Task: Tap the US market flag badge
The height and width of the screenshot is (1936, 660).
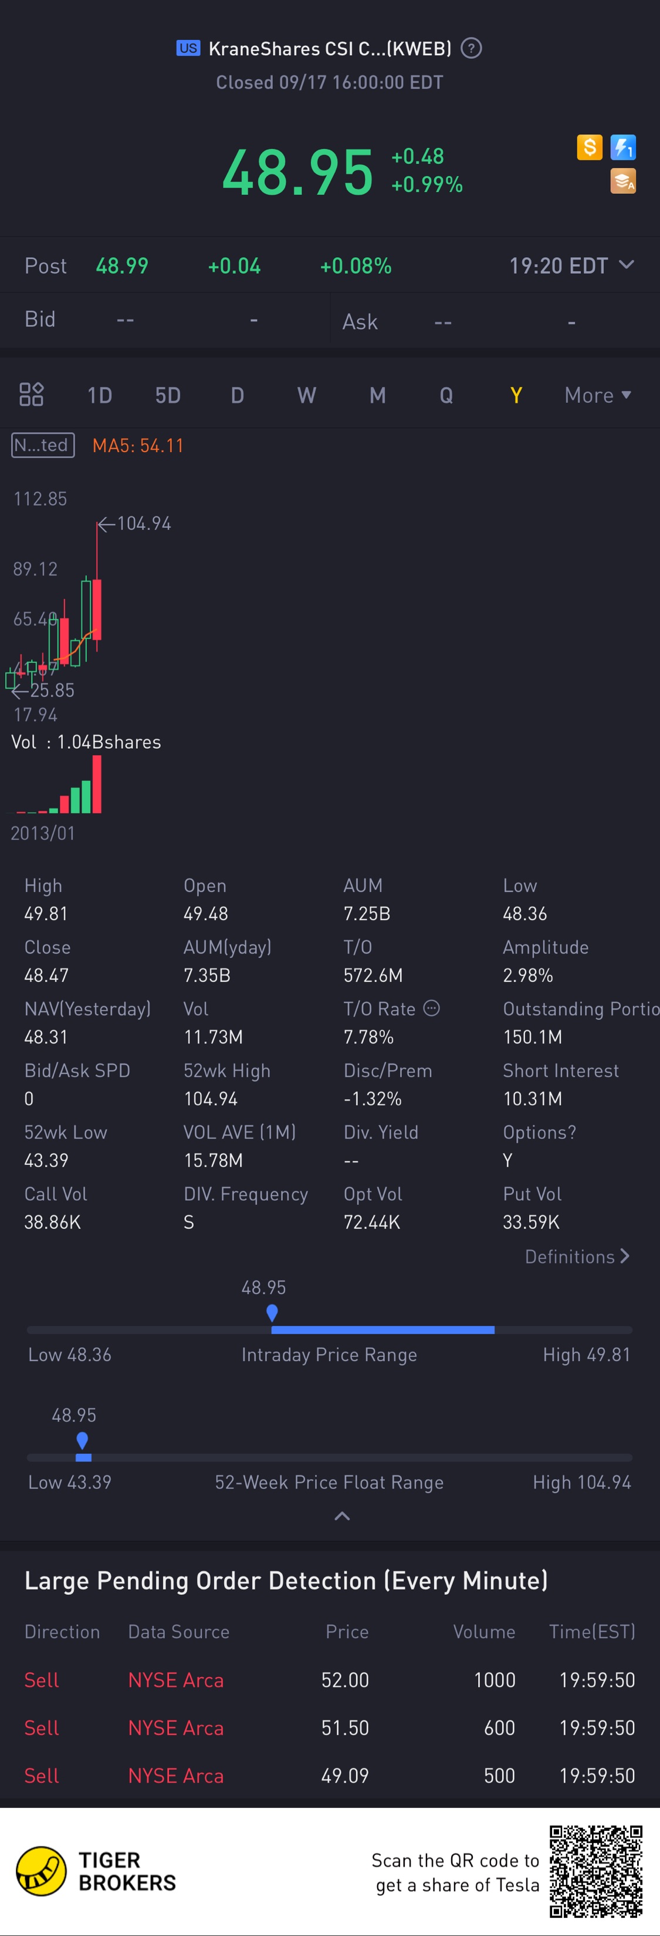Action: (188, 49)
